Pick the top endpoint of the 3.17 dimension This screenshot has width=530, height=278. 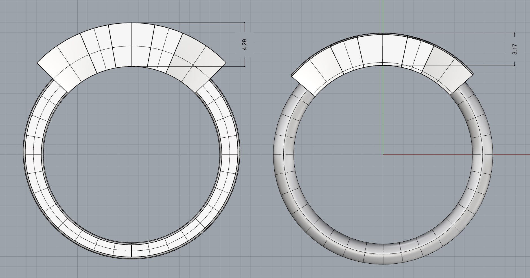(515, 33)
